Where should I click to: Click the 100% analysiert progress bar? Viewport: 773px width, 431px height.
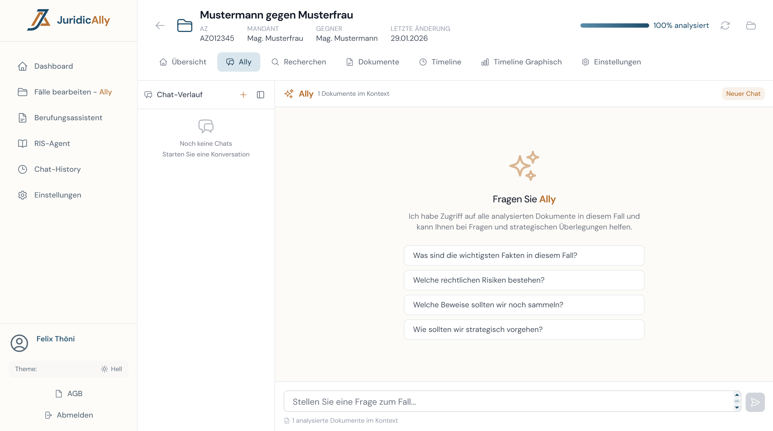614,25
